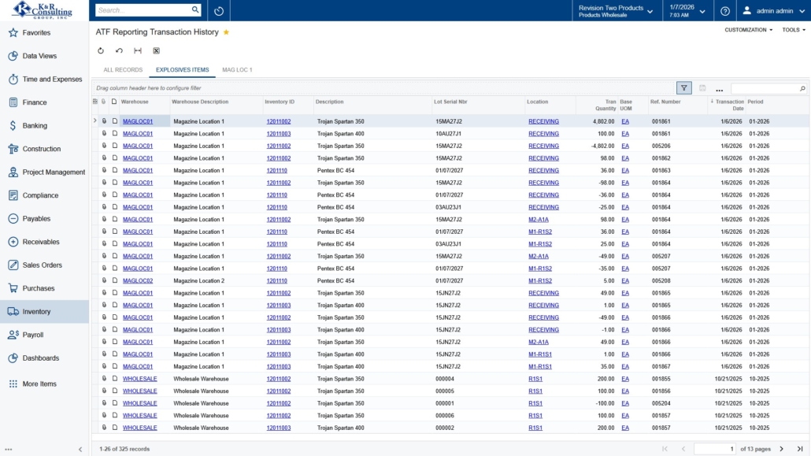Expand the Customization dropdown menu
Viewport: 811px width, 456px height.
click(x=748, y=30)
